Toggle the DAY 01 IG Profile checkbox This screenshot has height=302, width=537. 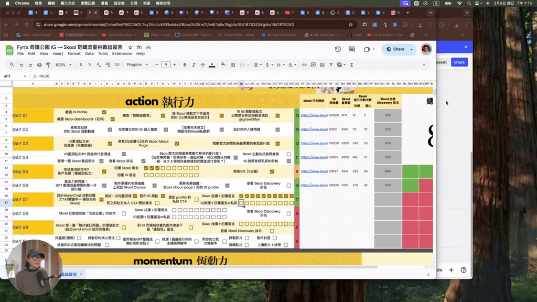[104, 112]
